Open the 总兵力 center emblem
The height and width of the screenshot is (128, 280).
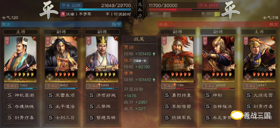point(140,11)
